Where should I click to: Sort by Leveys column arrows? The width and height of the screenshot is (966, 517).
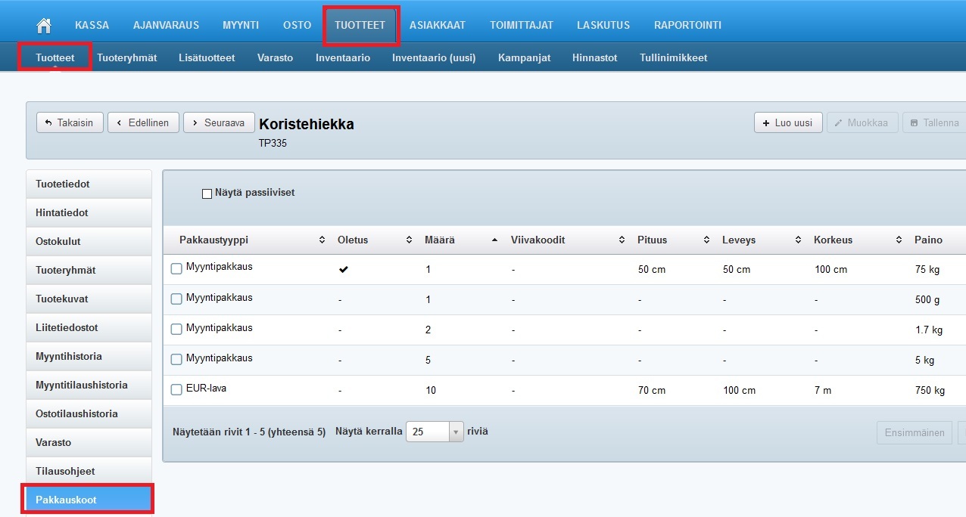[x=798, y=240]
